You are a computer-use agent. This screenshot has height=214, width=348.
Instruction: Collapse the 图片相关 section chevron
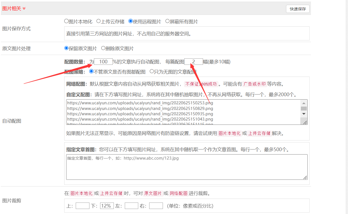coord(24,9)
